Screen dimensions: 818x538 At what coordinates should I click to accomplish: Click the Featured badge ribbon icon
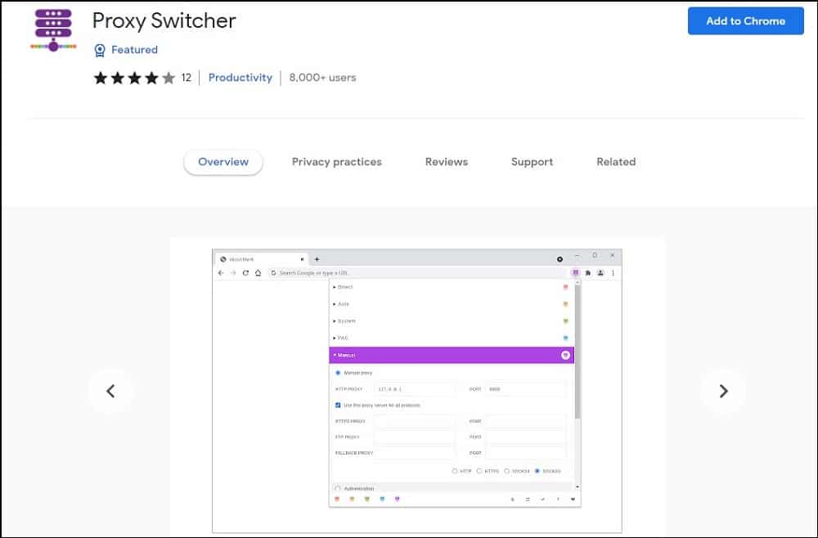pyautogui.click(x=99, y=50)
